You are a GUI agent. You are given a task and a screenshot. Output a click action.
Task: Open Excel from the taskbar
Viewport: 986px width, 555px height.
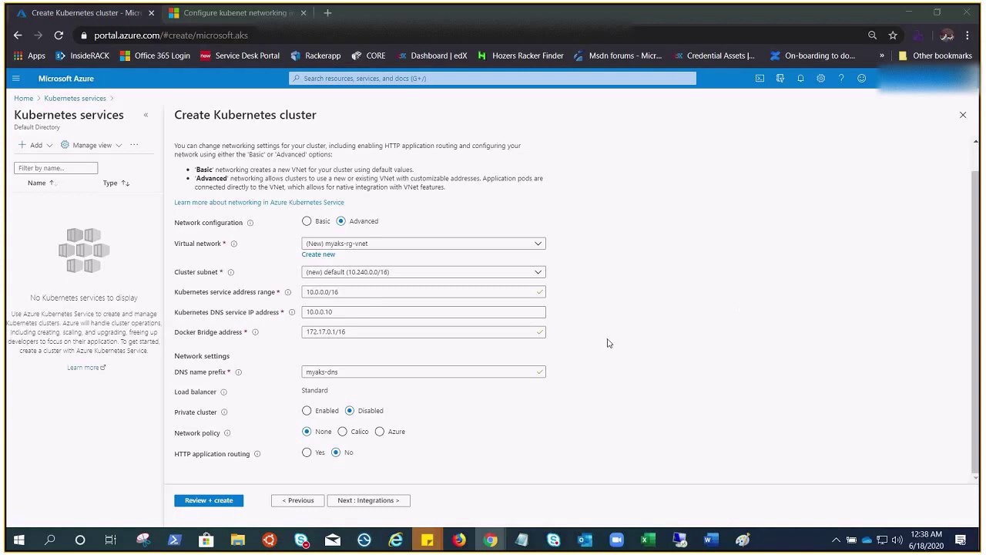tap(648, 540)
